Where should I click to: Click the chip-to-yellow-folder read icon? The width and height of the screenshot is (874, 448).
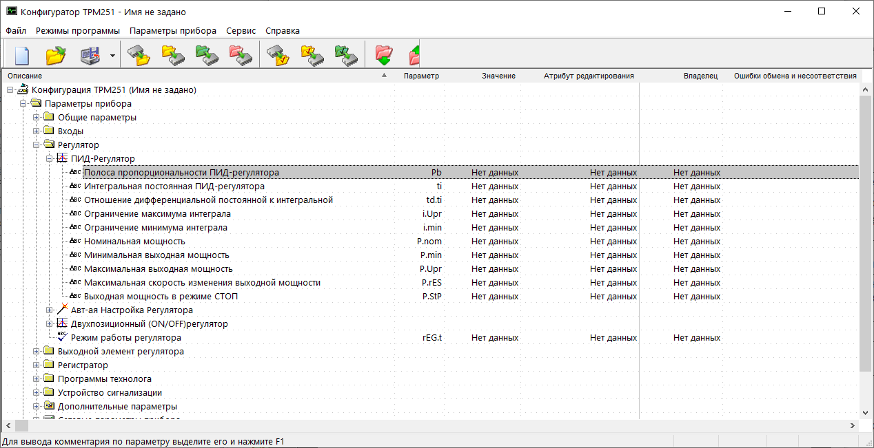pyautogui.click(x=139, y=54)
